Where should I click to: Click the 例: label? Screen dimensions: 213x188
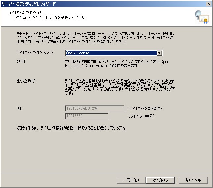pos(19,109)
